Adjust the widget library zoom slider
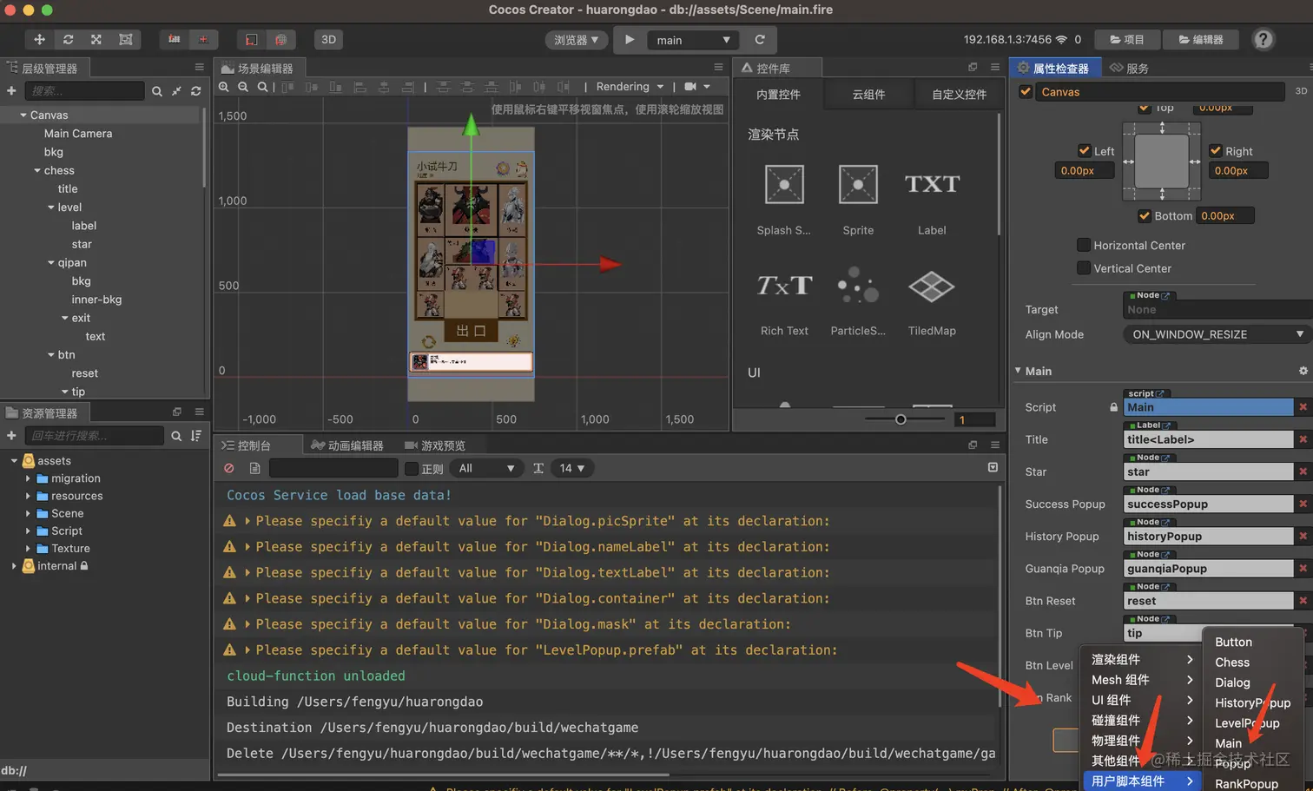This screenshot has height=791, width=1313. pyautogui.click(x=901, y=419)
